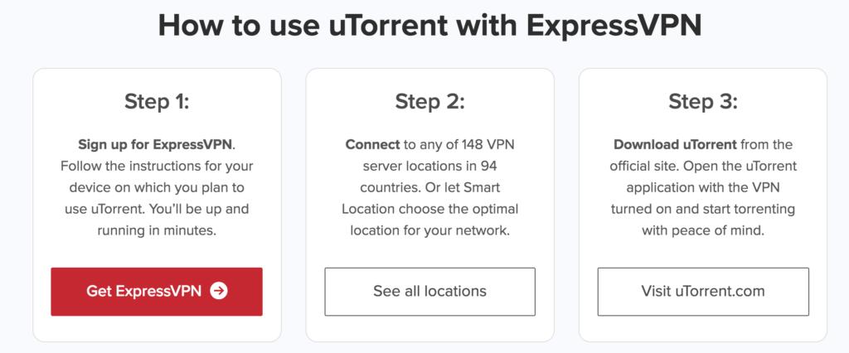Select the Step 2 heading
This screenshot has width=849, height=353.
(x=430, y=101)
